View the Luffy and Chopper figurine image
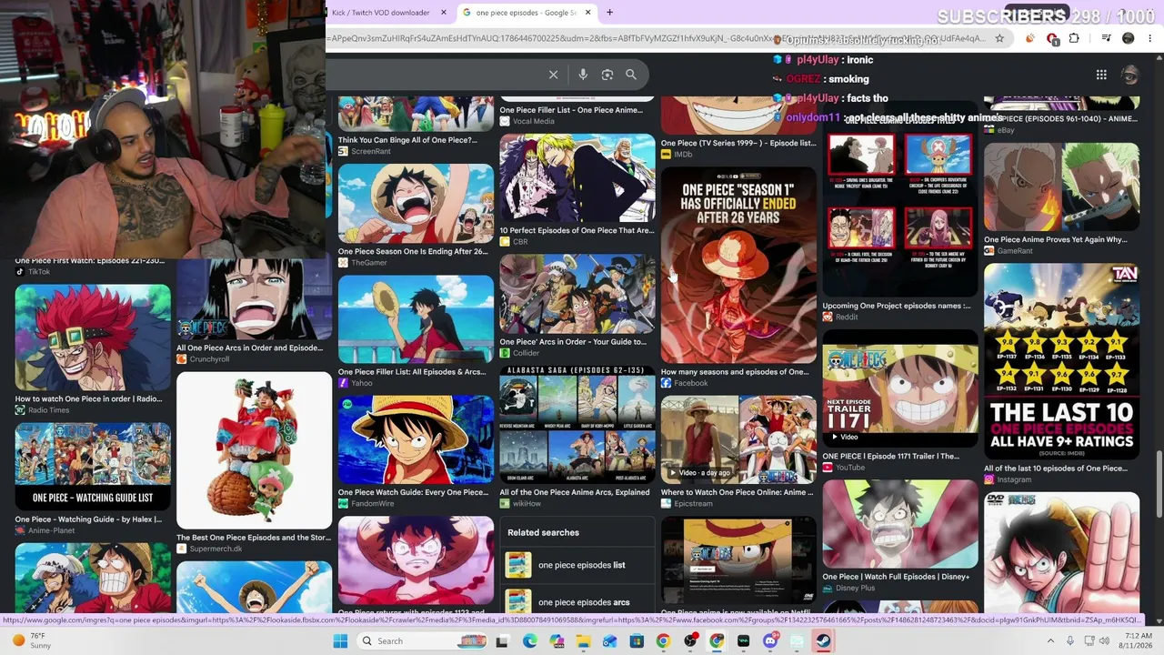The height and width of the screenshot is (655, 1164). pos(255,450)
